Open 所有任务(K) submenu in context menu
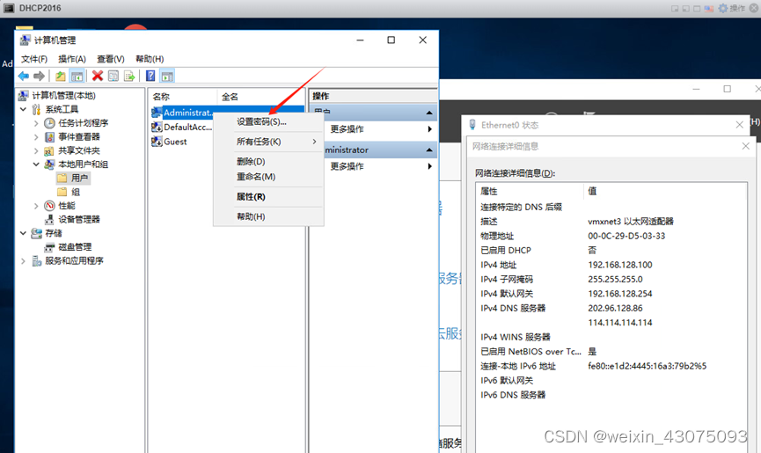This screenshot has width=761, height=453. pyautogui.click(x=268, y=142)
